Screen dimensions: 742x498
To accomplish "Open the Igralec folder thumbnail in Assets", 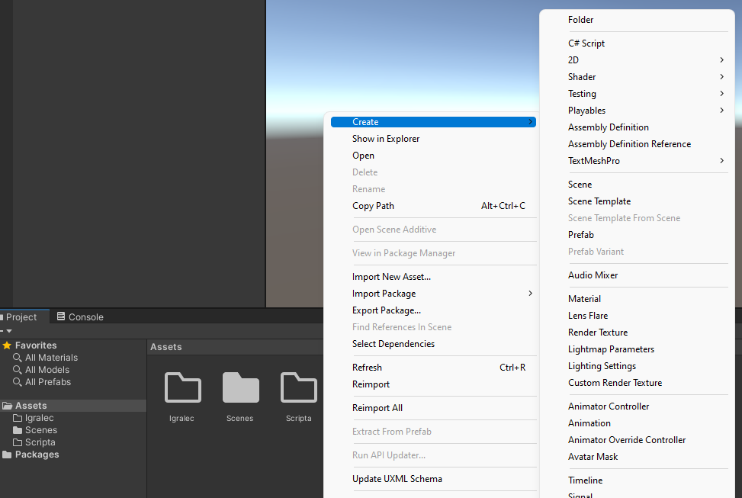I will (x=183, y=387).
